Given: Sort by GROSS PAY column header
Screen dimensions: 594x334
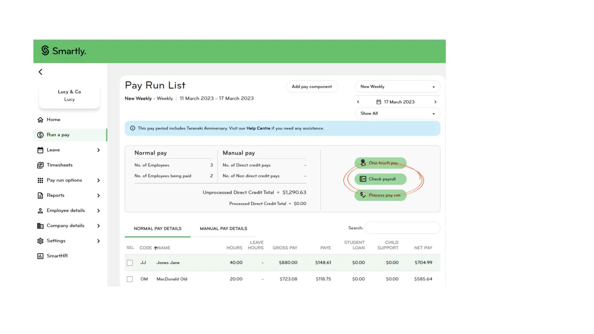Looking at the screenshot, I should (285, 248).
